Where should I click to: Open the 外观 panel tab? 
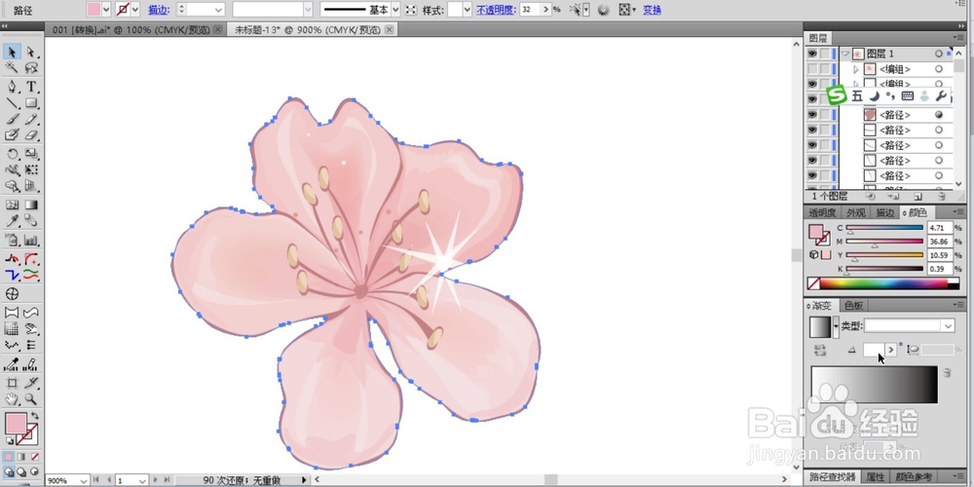point(856,212)
